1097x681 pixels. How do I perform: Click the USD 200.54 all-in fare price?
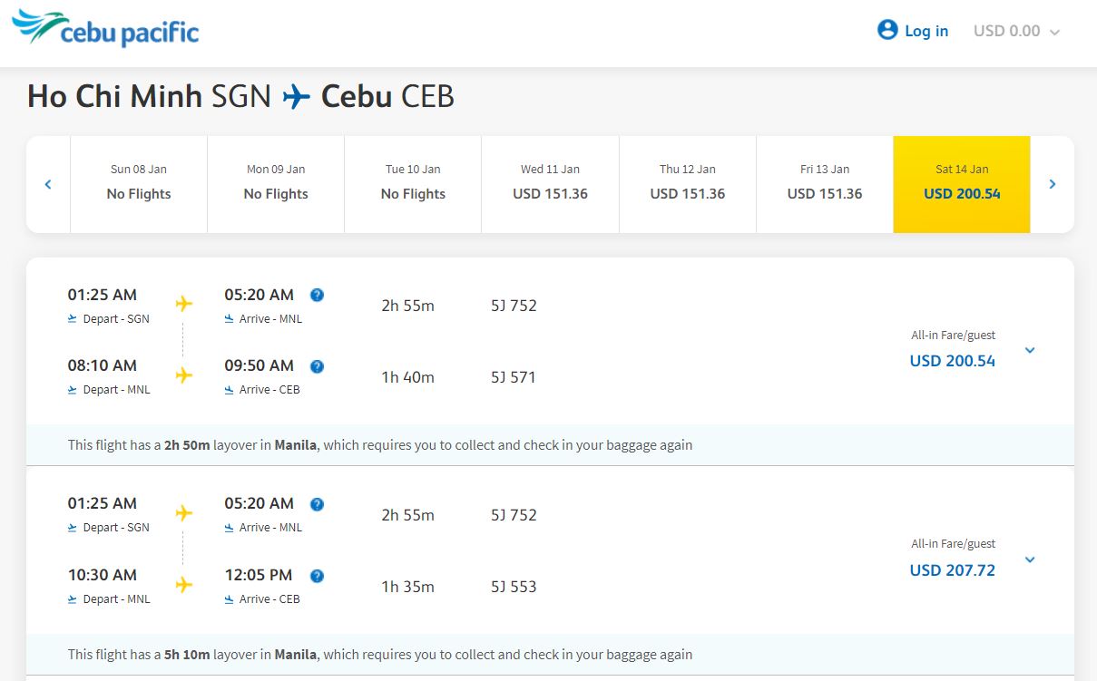(952, 361)
